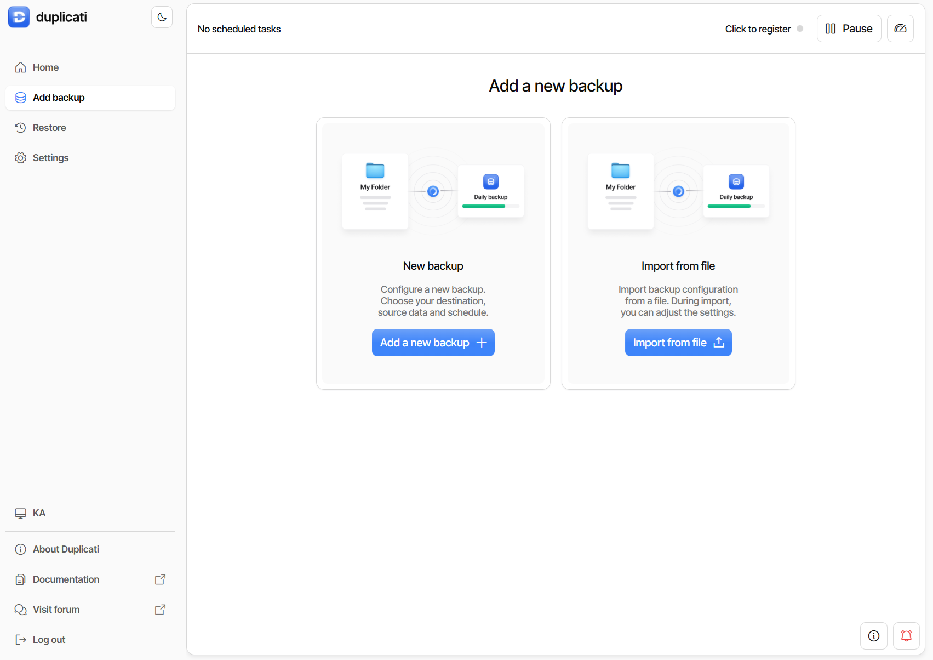Open the info panel via the info icon
Screen dimensions: 933x660
874,636
